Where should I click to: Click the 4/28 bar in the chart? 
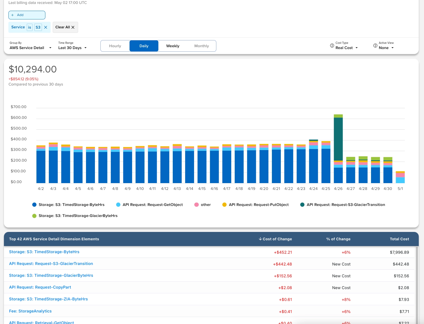363,170
